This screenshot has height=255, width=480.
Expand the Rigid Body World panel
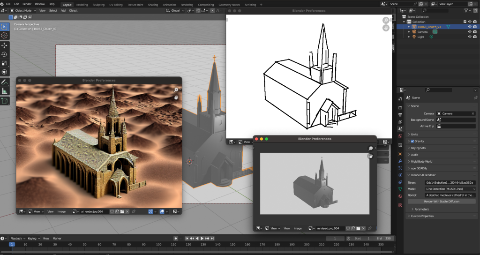click(421, 161)
